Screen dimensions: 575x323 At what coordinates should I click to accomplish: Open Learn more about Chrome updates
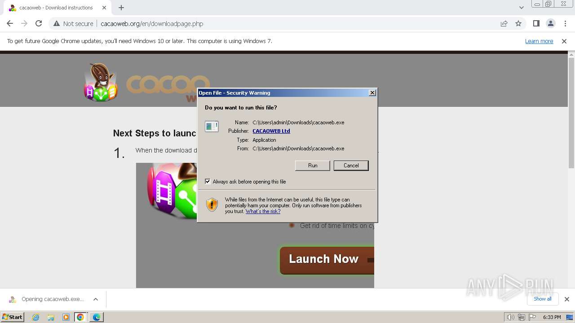[539, 41]
